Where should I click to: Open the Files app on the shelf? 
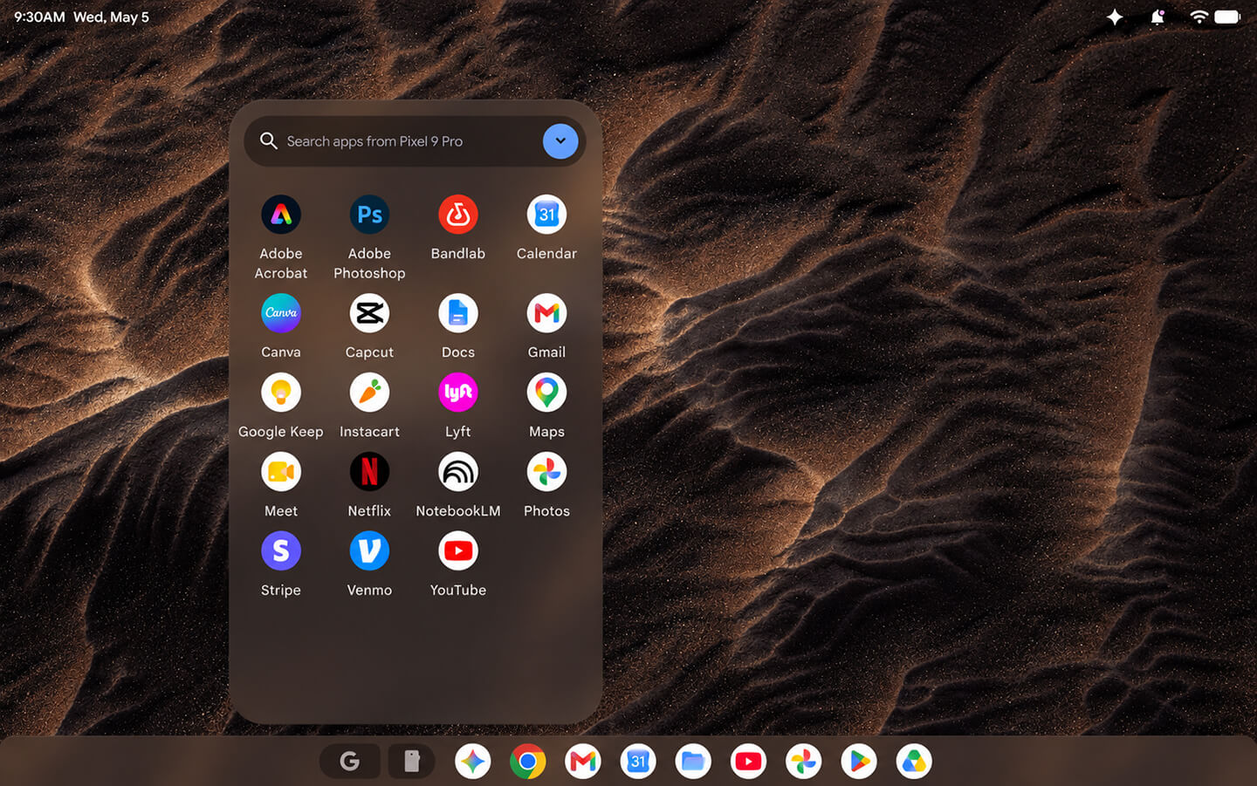point(693,762)
